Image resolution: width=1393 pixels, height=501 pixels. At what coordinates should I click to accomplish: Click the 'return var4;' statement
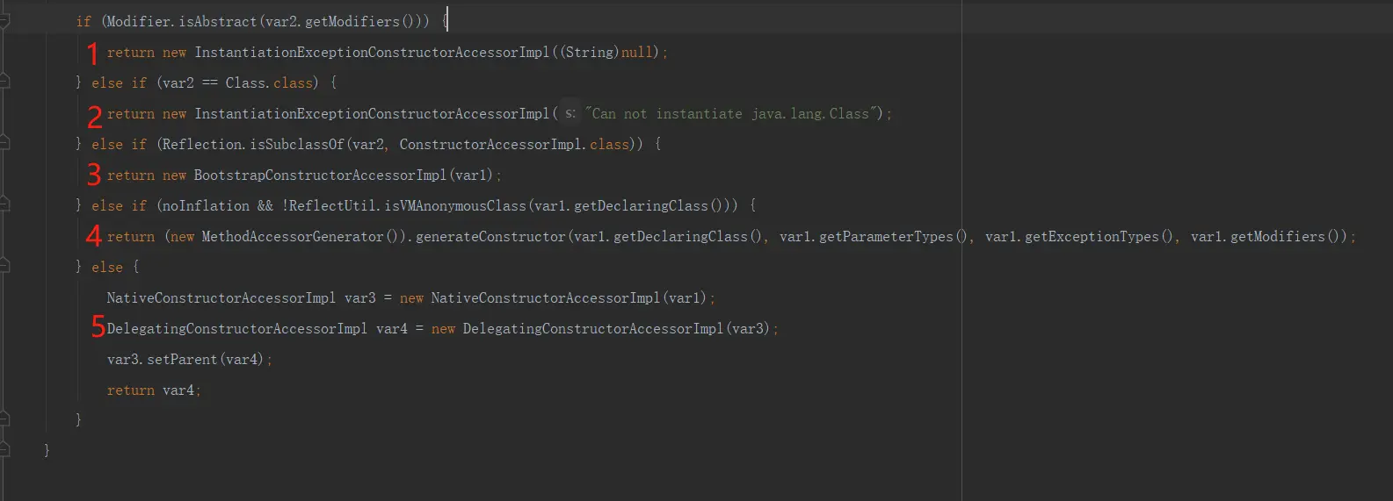[154, 390]
